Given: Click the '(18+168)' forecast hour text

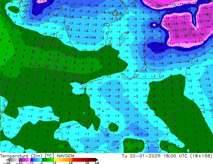Looking at the screenshot, I should pyautogui.click(x=202, y=156).
